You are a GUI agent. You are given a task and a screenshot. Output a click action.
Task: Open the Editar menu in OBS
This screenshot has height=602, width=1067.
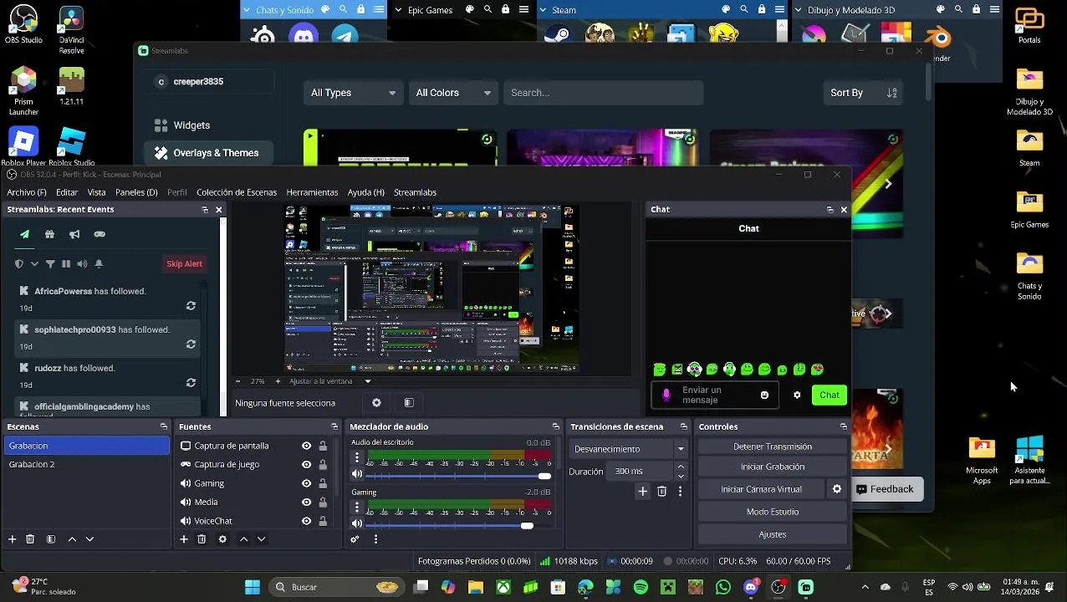[x=67, y=192]
